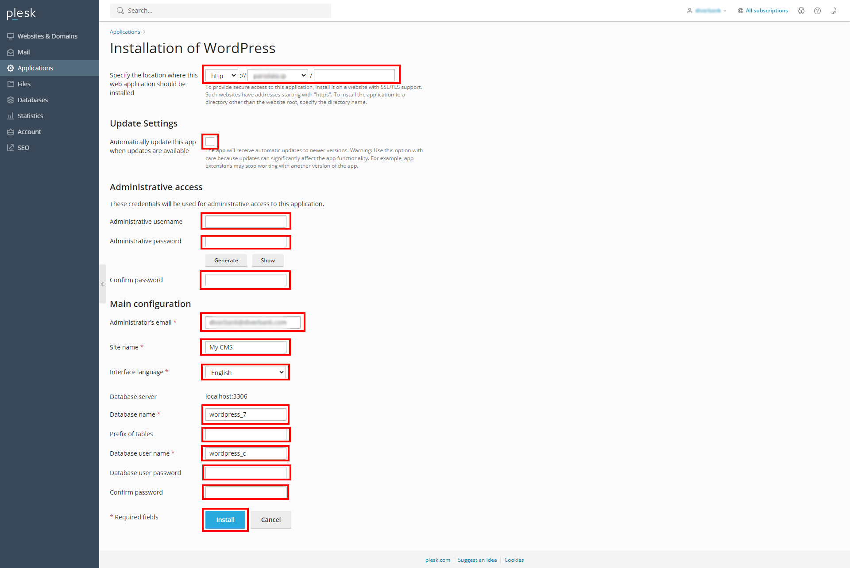Image resolution: width=850 pixels, height=568 pixels.
Task: Click the admin Confirm password field
Action: (x=246, y=280)
